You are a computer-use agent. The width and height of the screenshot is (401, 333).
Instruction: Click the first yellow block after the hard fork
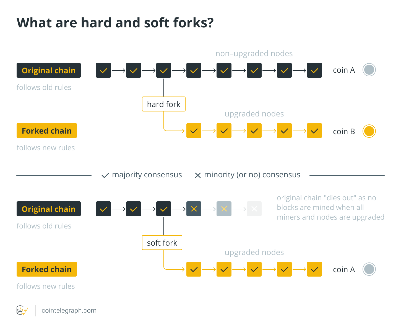(194, 131)
